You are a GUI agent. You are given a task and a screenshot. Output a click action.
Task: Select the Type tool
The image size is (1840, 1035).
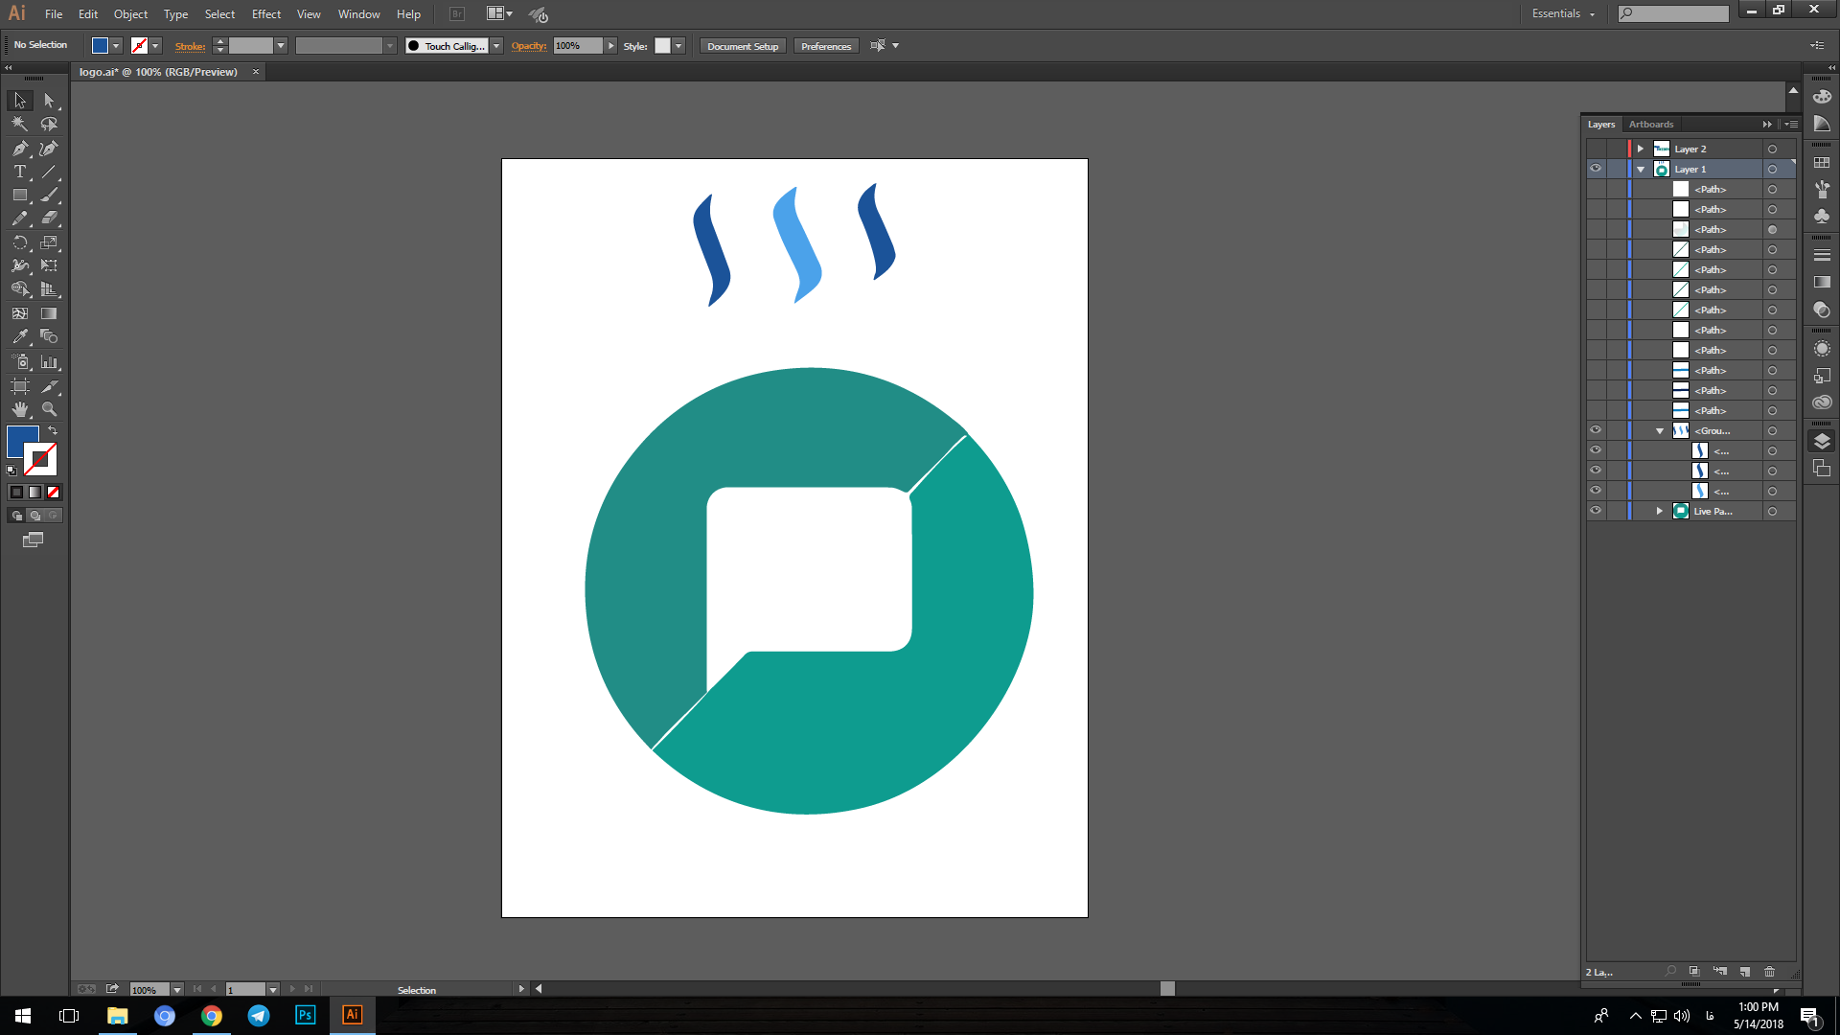19,172
